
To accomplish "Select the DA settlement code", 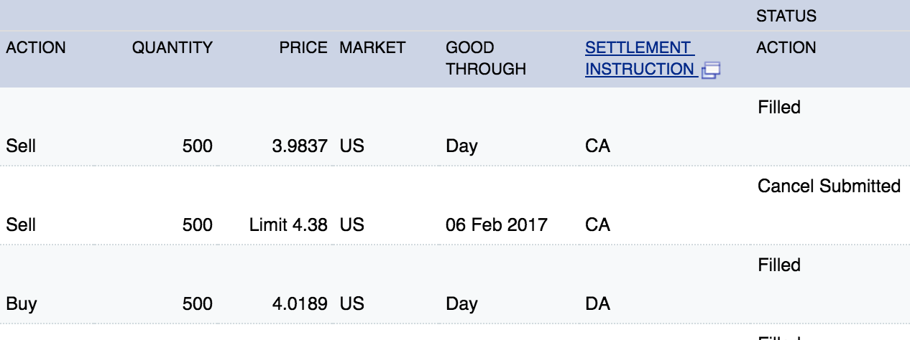I will pyautogui.click(x=598, y=304).
